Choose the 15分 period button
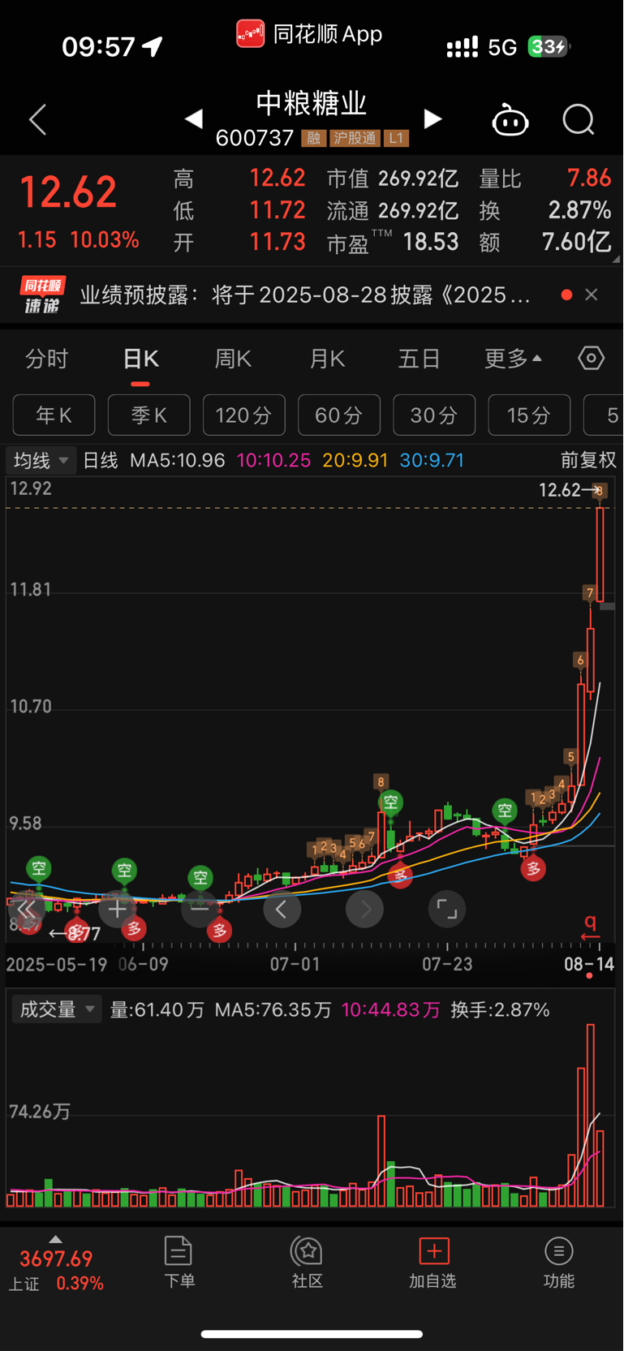Screen dimensions: 624x1351 click(x=529, y=415)
